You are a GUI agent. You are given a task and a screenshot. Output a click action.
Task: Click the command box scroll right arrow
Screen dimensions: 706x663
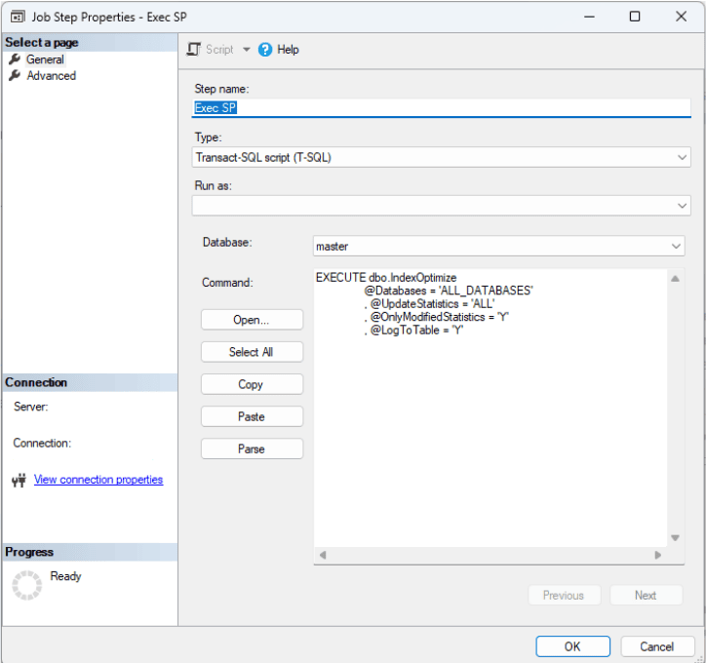pyautogui.click(x=658, y=555)
